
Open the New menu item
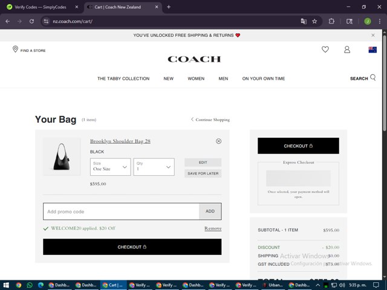coord(169,79)
